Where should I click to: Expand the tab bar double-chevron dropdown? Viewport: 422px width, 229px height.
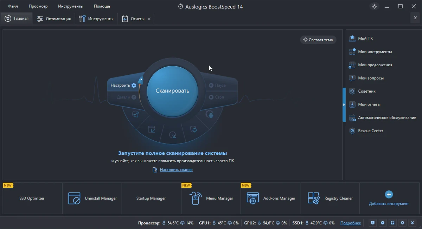click(x=415, y=18)
